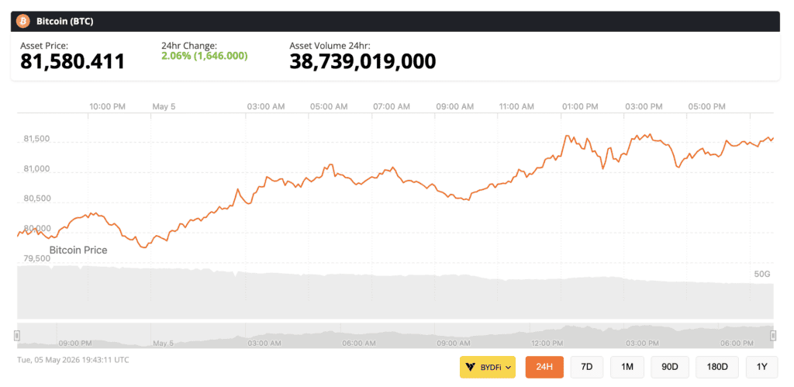Click the 05:00 PM axis label
Image resolution: width=794 pixels, height=387 pixels.
(x=706, y=106)
